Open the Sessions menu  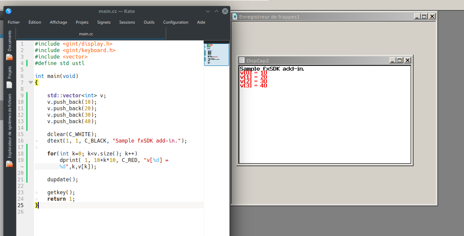[127, 22]
